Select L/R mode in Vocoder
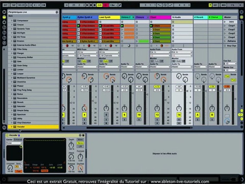 pyautogui.click(x=80, y=146)
